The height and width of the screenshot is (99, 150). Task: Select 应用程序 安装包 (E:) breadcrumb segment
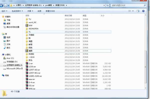[33, 5]
